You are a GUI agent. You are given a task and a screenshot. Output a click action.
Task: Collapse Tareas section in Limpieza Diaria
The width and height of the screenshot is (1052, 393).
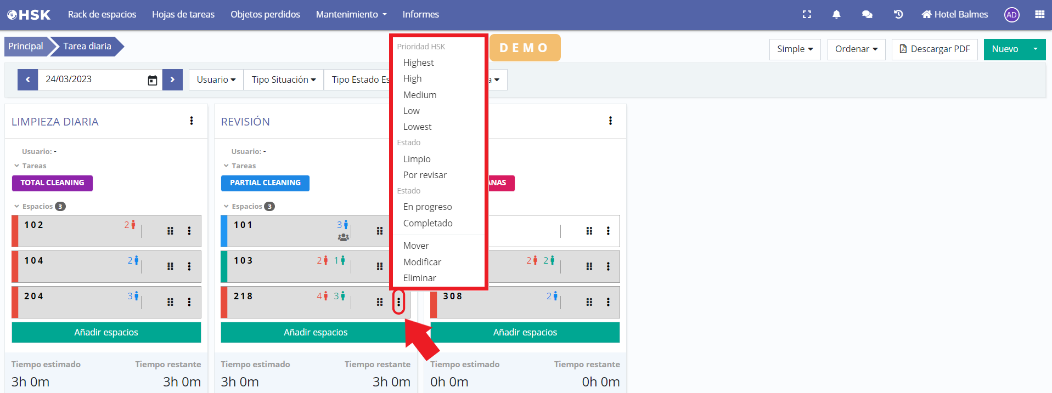17,166
